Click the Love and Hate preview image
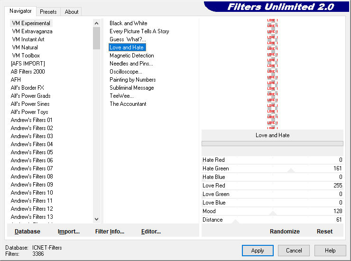The image size is (351, 261). coord(272,74)
